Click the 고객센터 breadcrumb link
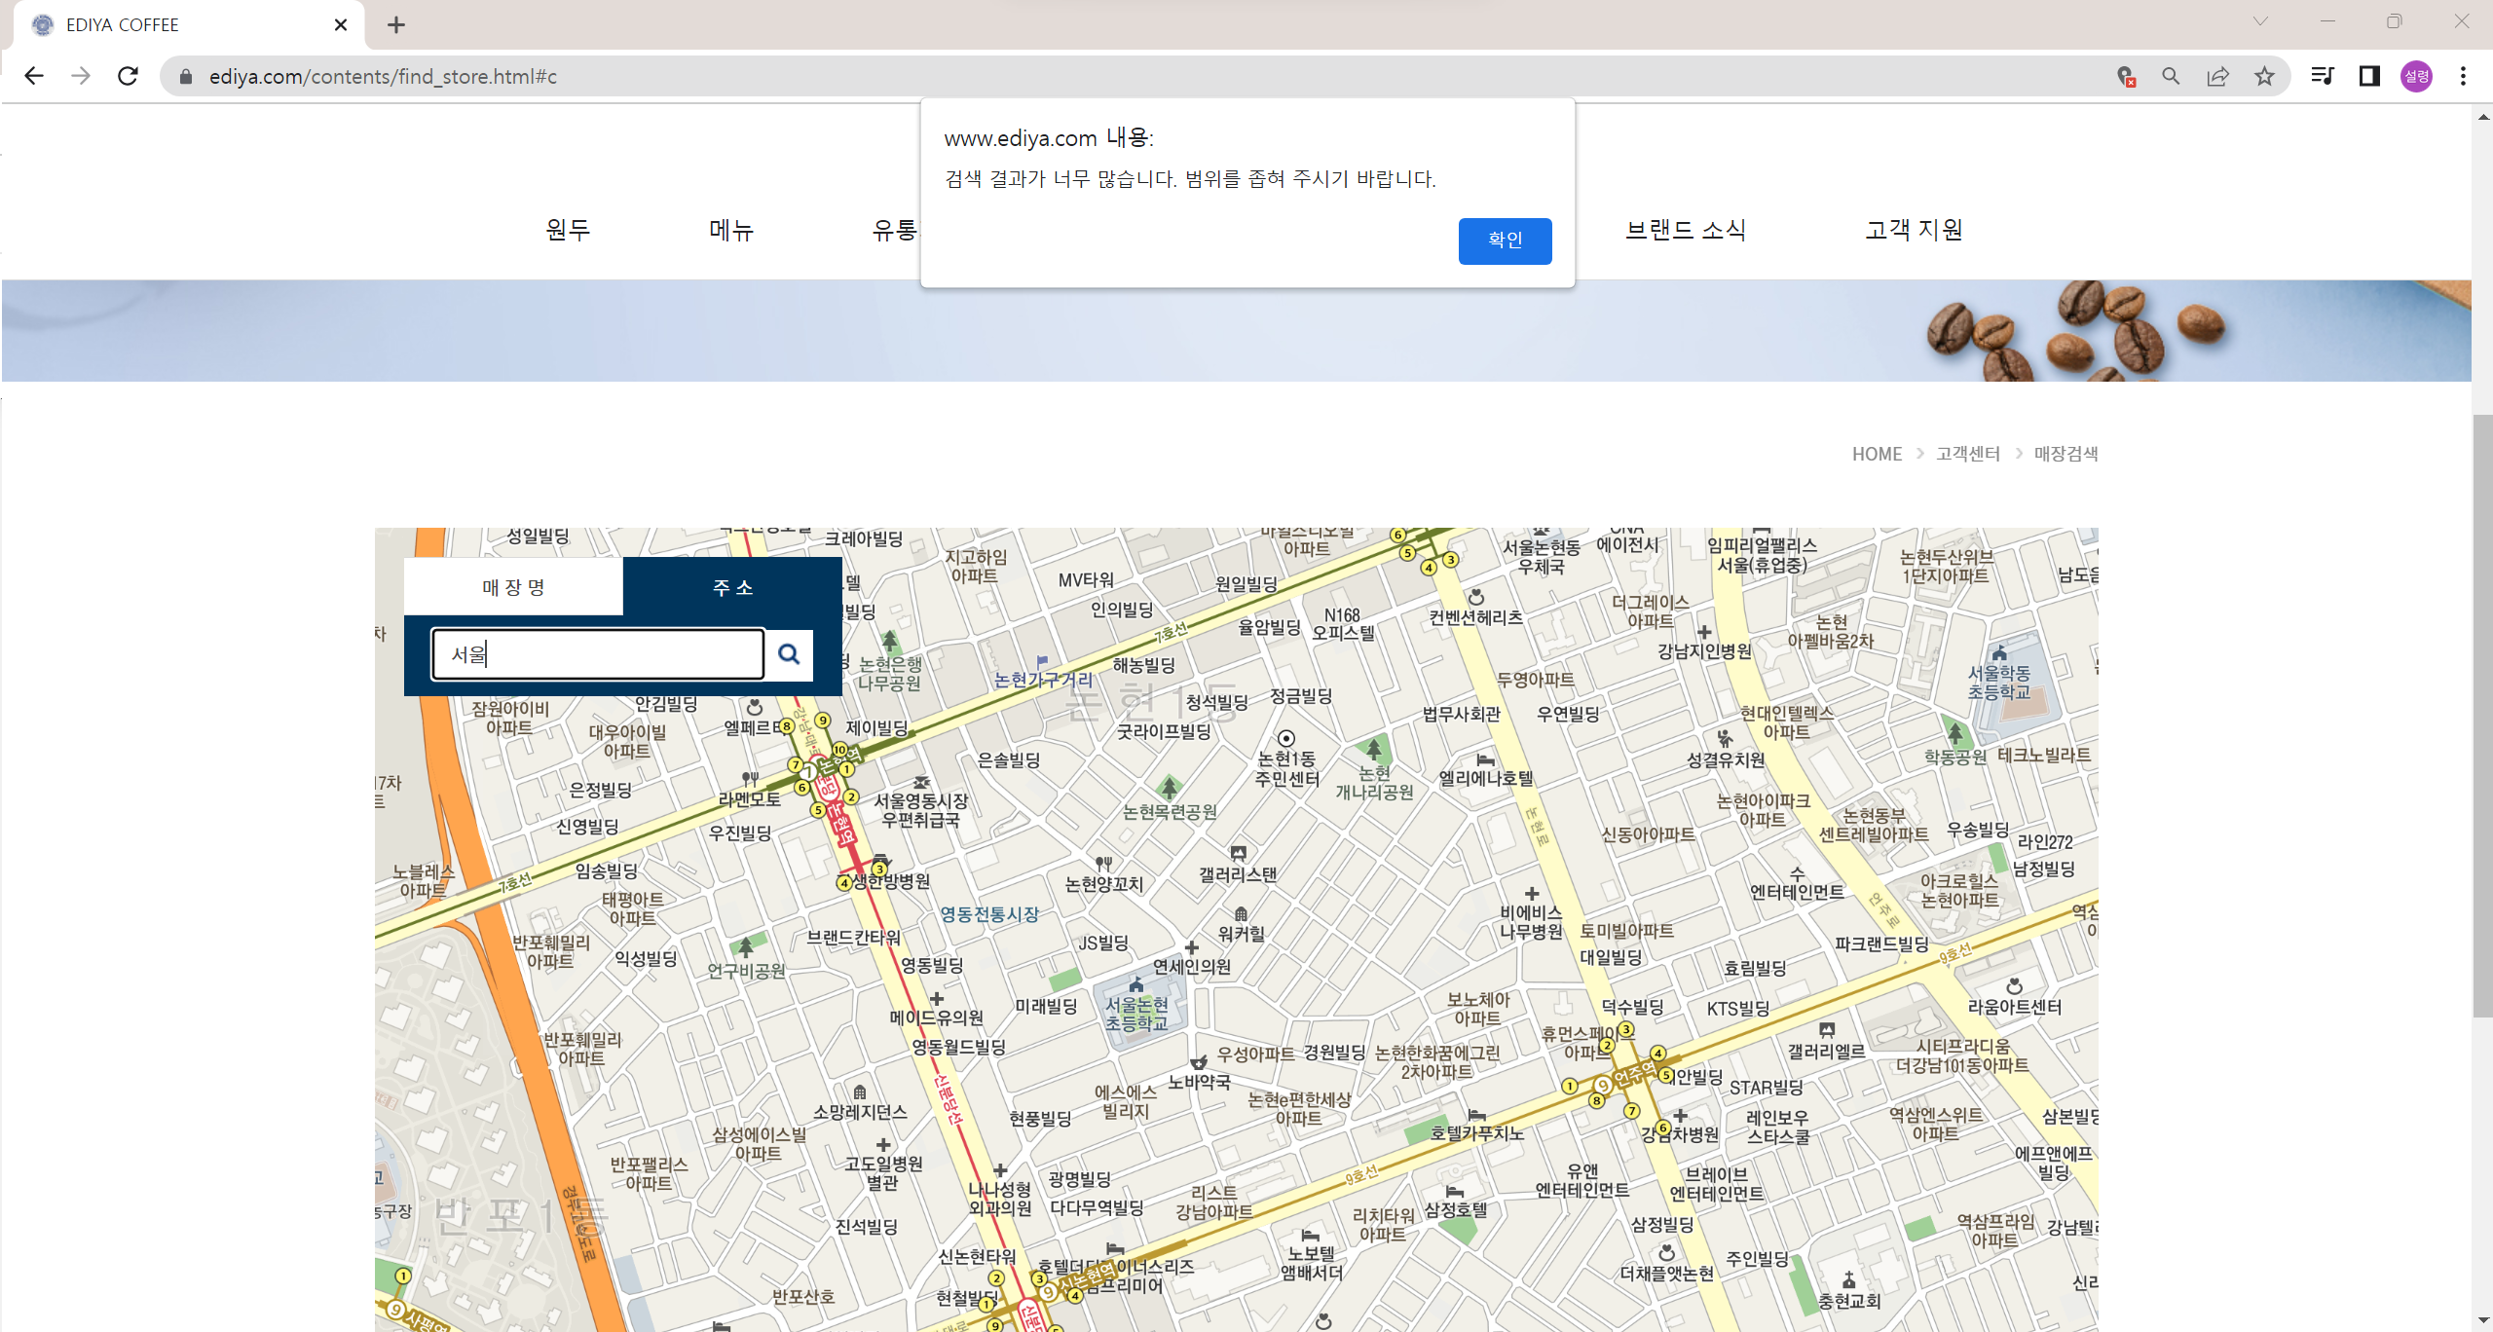This screenshot has width=2493, height=1332. pos(1967,454)
